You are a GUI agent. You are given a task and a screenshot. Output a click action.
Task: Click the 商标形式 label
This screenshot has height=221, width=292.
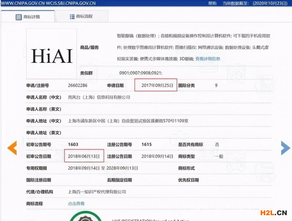point(187,168)
